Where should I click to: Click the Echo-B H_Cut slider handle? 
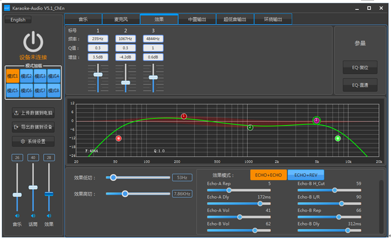coord(335,190)
